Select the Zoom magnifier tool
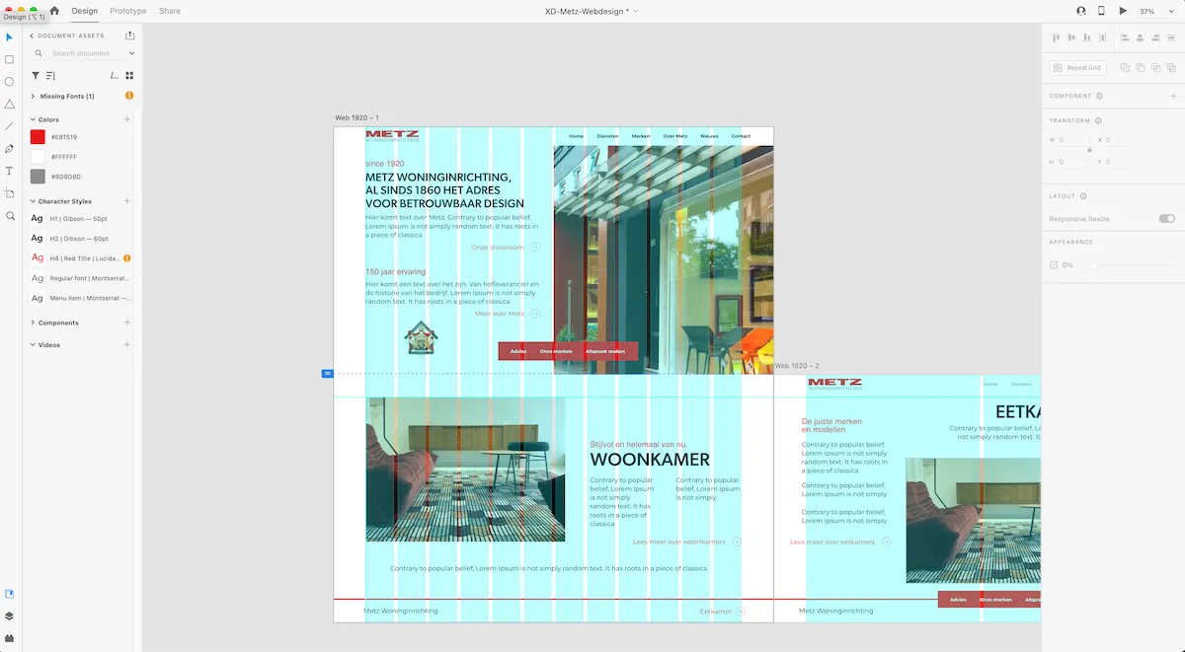Viewport: 1185px width, 652px height. [10, 216]
